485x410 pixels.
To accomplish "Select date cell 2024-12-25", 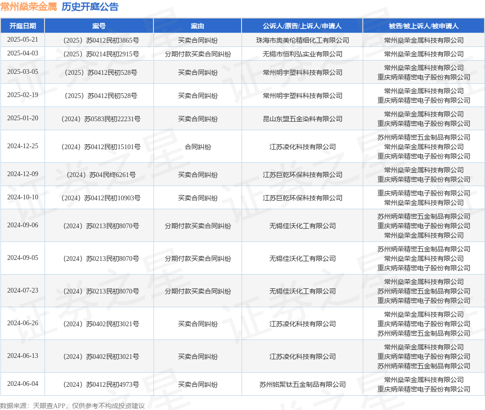I will [23, 146].
